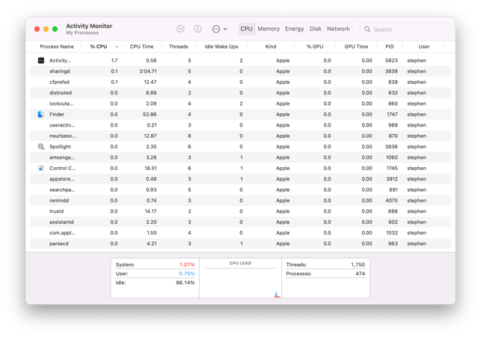This screenshot has height=338, width=481.
Task: Switch to the Energy tab
Action: tap(295, 29)
